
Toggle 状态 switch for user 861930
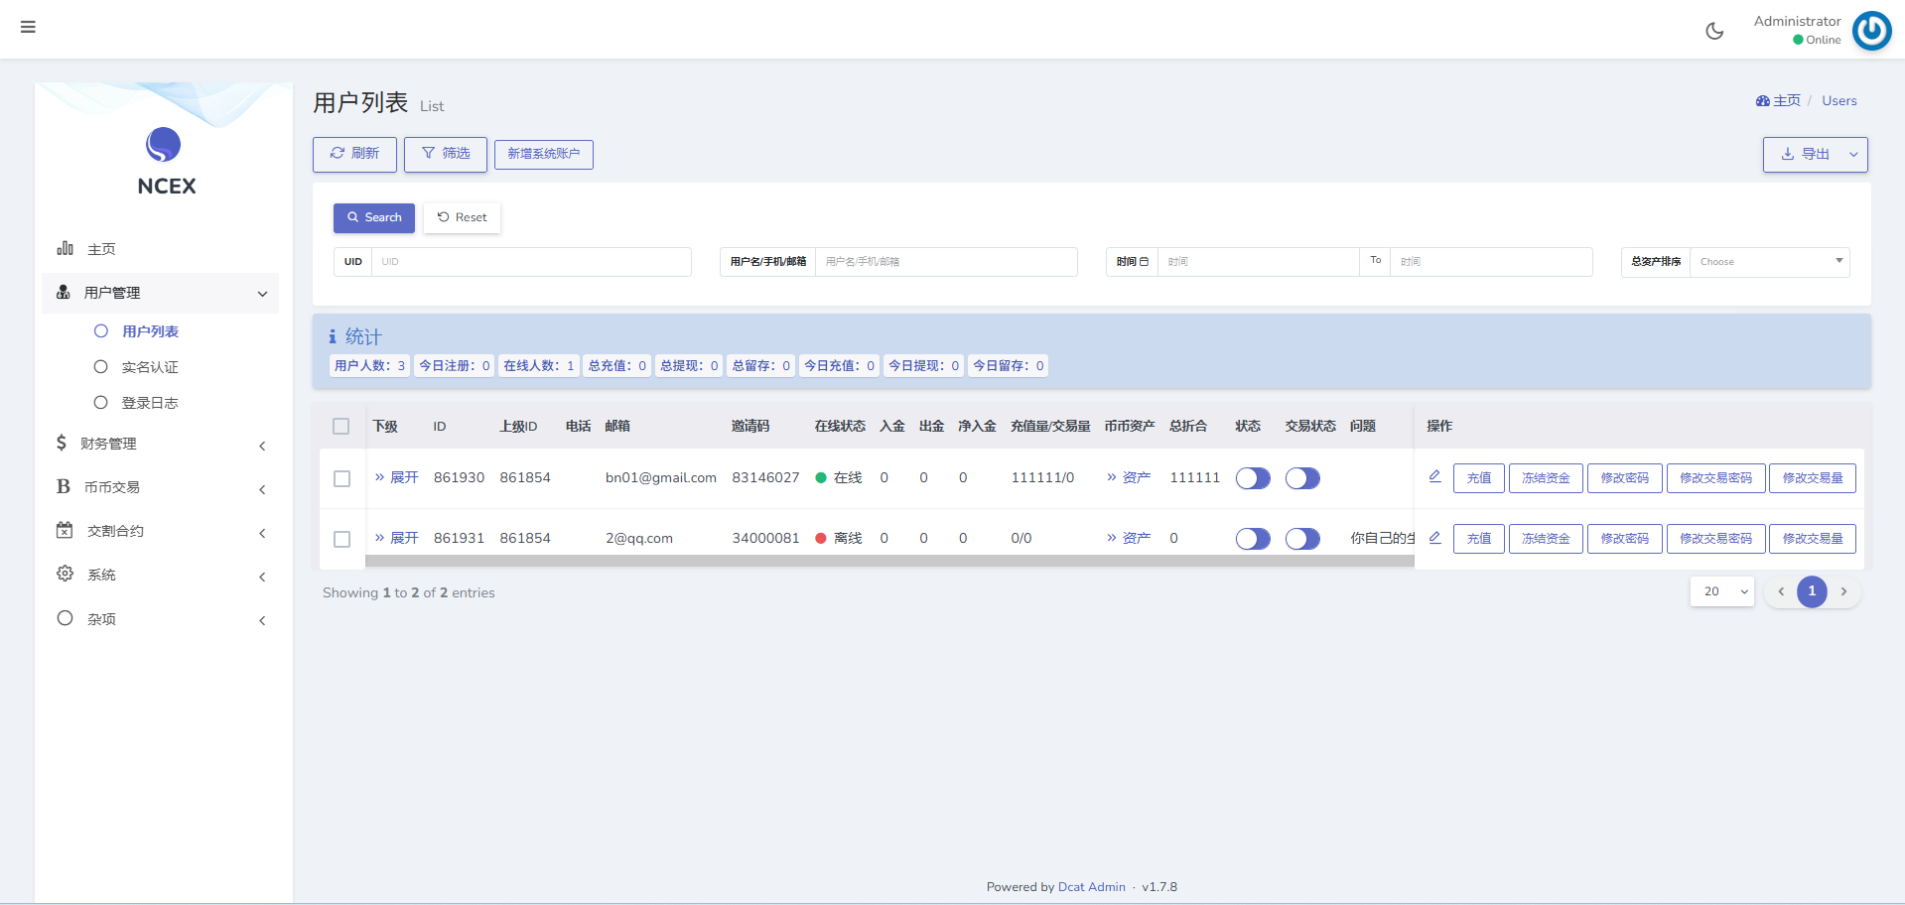[x=1253, y=478]
